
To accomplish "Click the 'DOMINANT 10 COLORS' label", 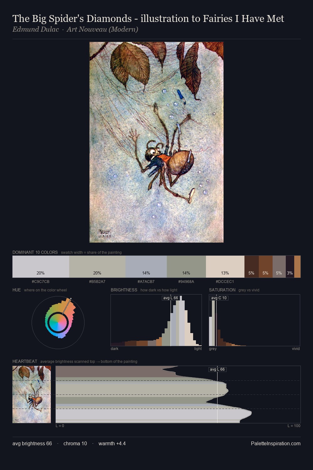I will (35, 252).
